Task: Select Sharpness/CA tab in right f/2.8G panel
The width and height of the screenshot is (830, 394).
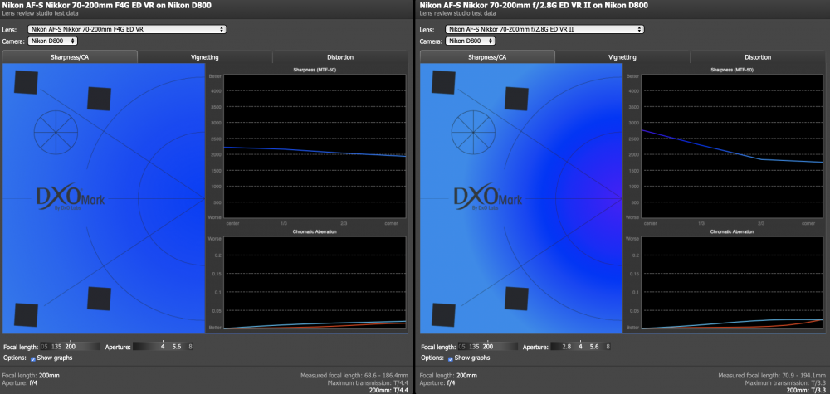Action: tap(487, 57)
